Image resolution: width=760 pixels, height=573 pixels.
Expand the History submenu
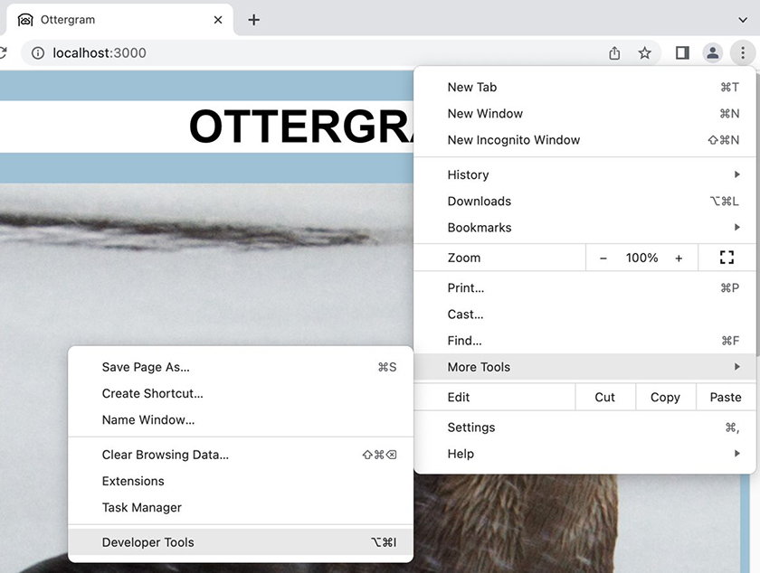click(468, 174)
